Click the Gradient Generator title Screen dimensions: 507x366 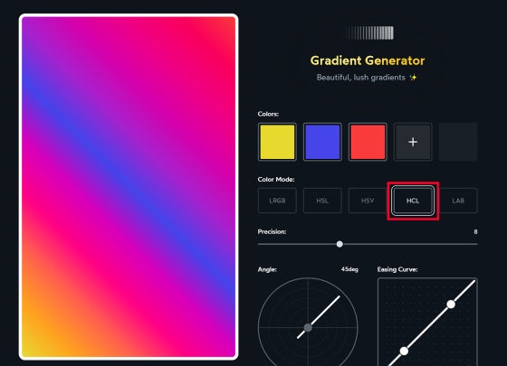(x=368, y=61)
